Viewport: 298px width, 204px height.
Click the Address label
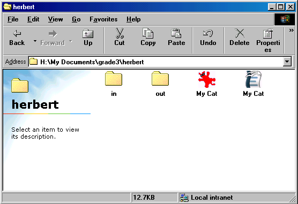(16, 62)
